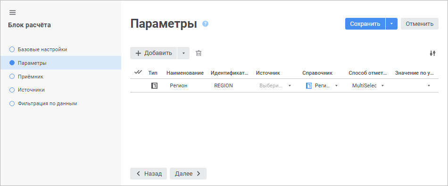Expand the Сохранить split-button arrow
The width and height of the screenshot is (448, 186).
click(392, 24)
